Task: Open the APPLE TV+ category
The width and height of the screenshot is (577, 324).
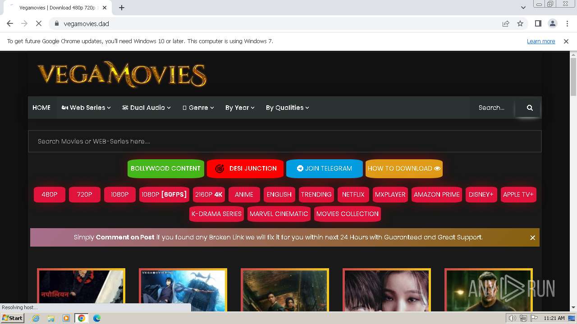Action: 518,194
